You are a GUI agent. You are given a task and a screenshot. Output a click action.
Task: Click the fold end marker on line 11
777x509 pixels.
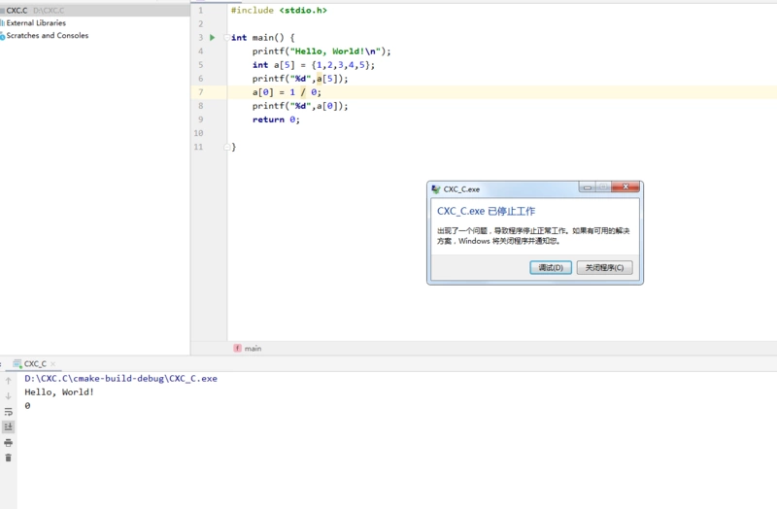click(226, 147)
